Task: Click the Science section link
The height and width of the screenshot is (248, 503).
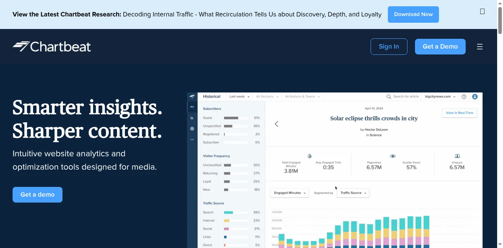Action: click(376, 135)
